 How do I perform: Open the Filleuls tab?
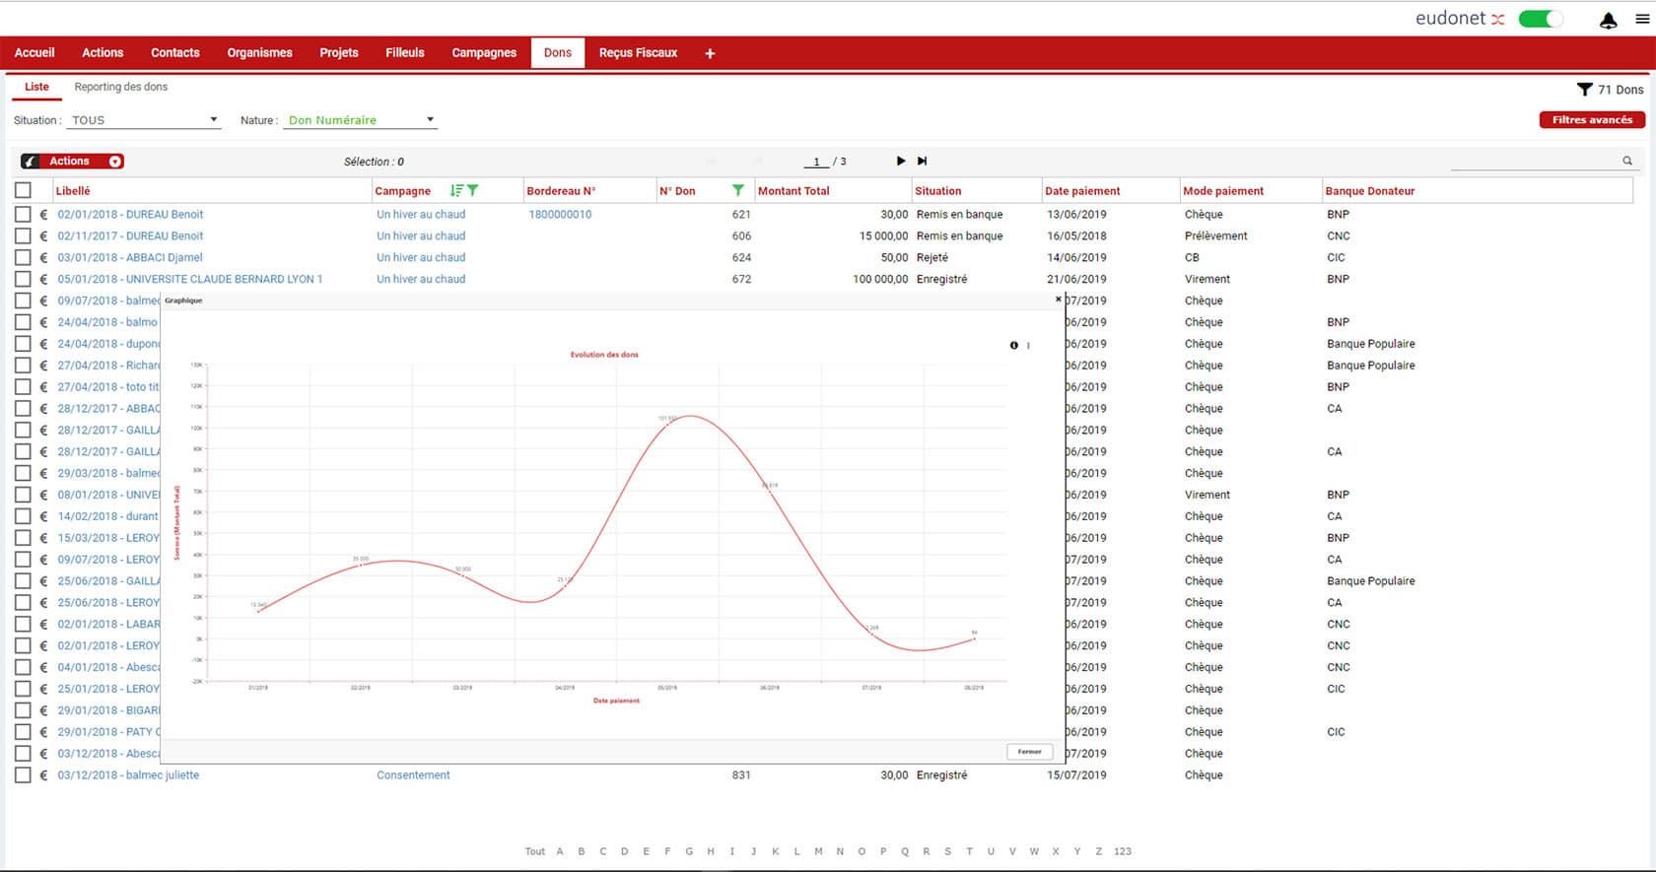[405, 53]
